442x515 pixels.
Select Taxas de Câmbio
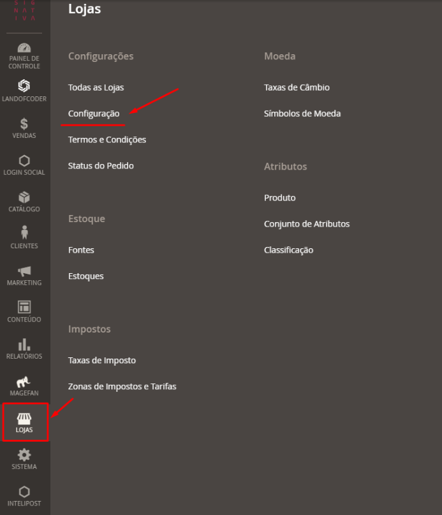(297, 87)
